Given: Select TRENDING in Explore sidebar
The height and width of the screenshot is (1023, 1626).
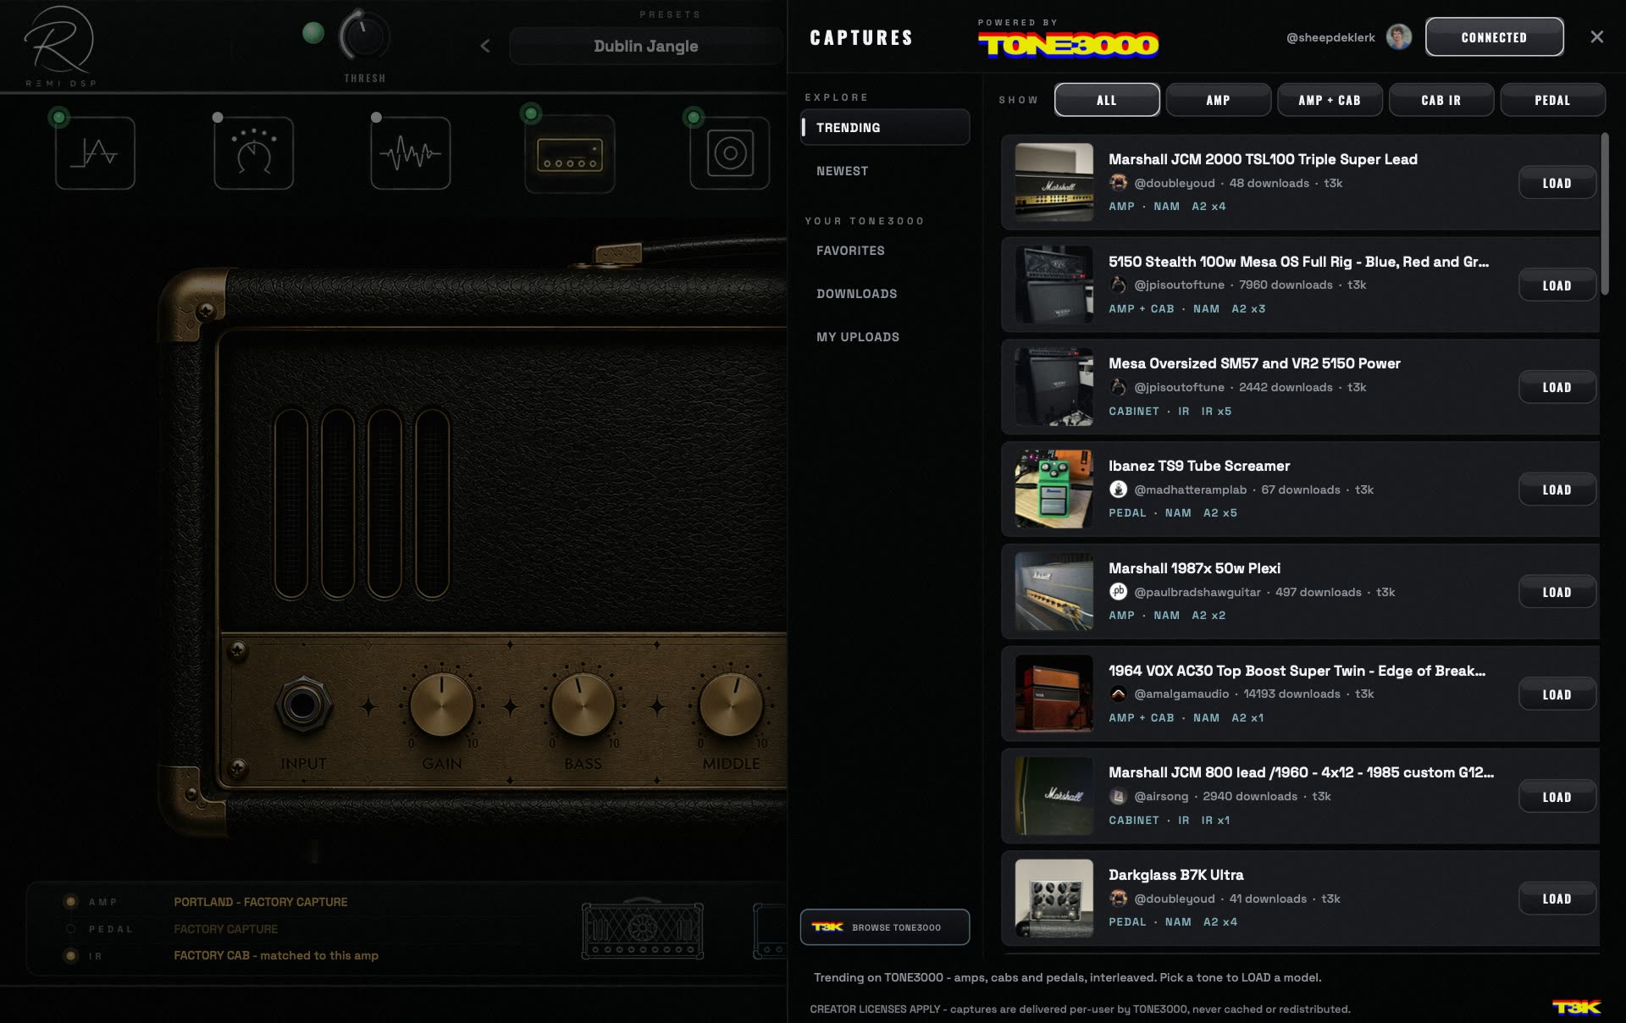Looking at the screenshot, I should [885, 127].
